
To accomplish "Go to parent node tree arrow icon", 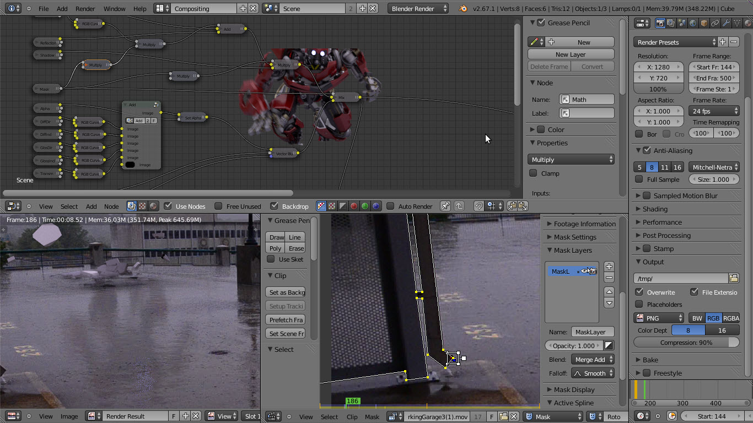I will pyautogui.click(x=459, y=206).
